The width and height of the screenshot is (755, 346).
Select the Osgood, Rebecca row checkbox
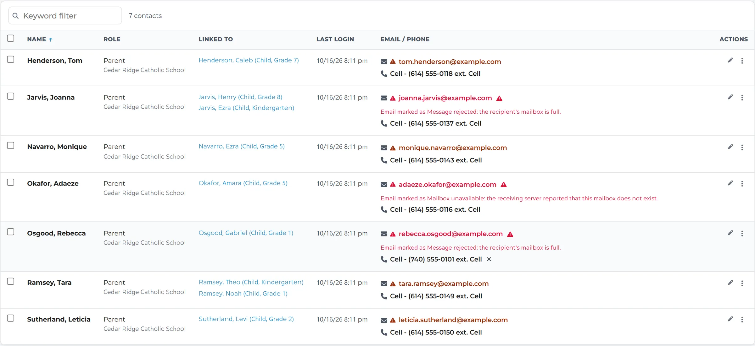[x=11, y=232]
